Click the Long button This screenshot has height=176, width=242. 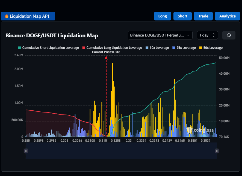(163, 16)
